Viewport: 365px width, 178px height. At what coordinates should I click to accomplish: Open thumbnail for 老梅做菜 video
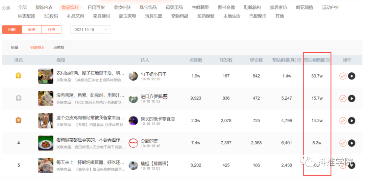[46, 143]
